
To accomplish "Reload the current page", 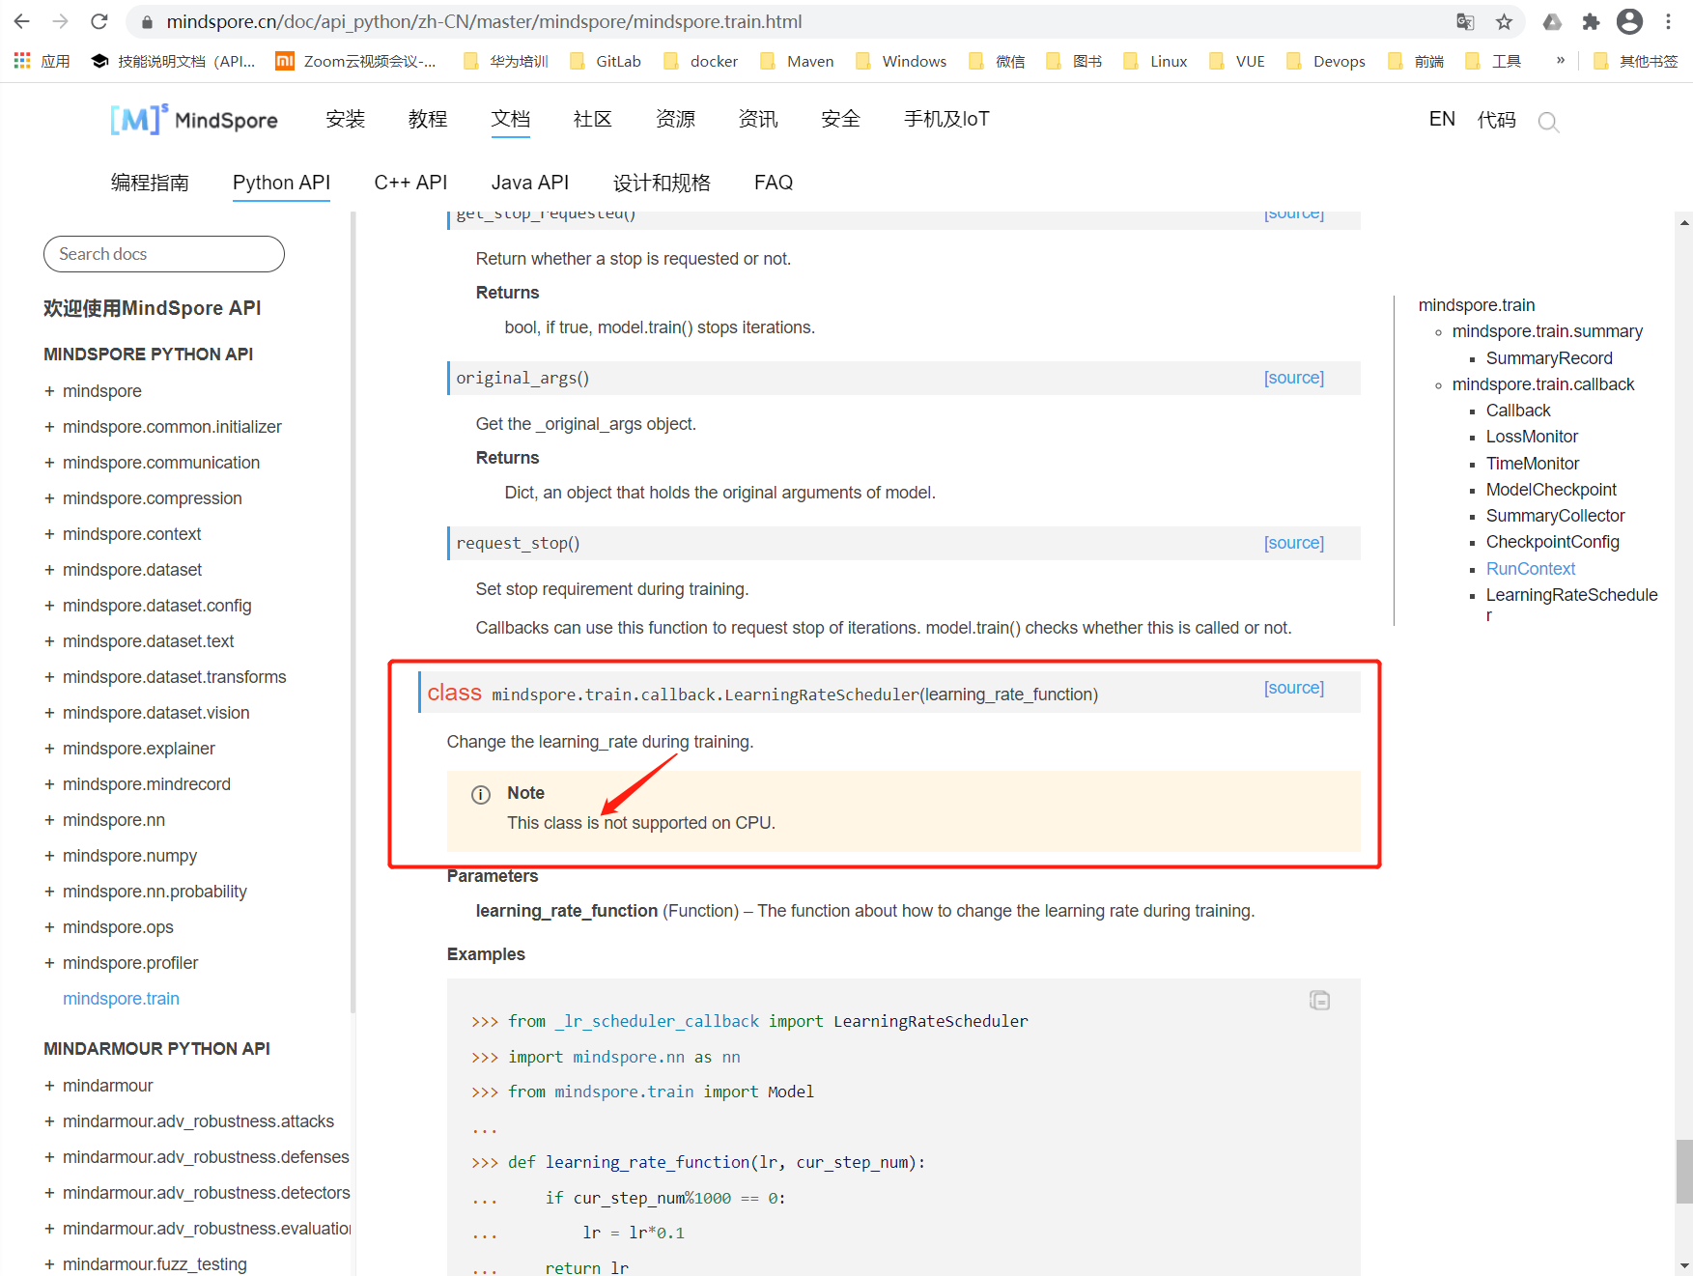I will [99, 21].
